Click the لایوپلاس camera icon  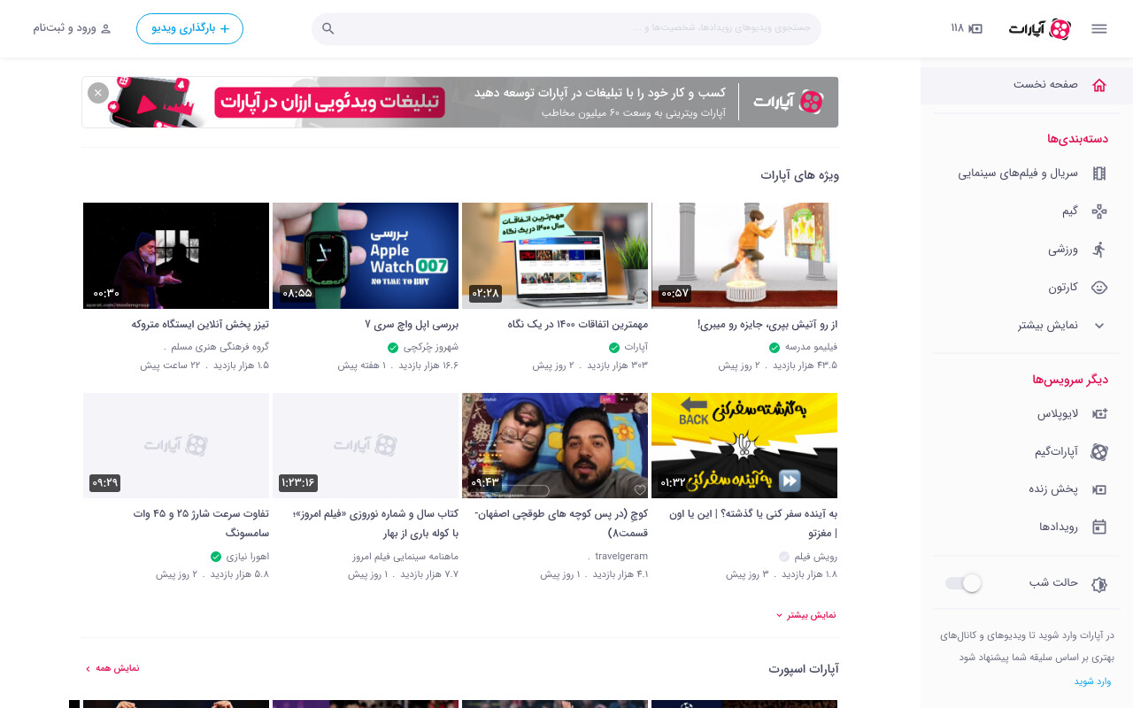[1099, 414]
